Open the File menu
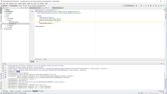This screenshot has height=94, width=167. pos(1,4)
